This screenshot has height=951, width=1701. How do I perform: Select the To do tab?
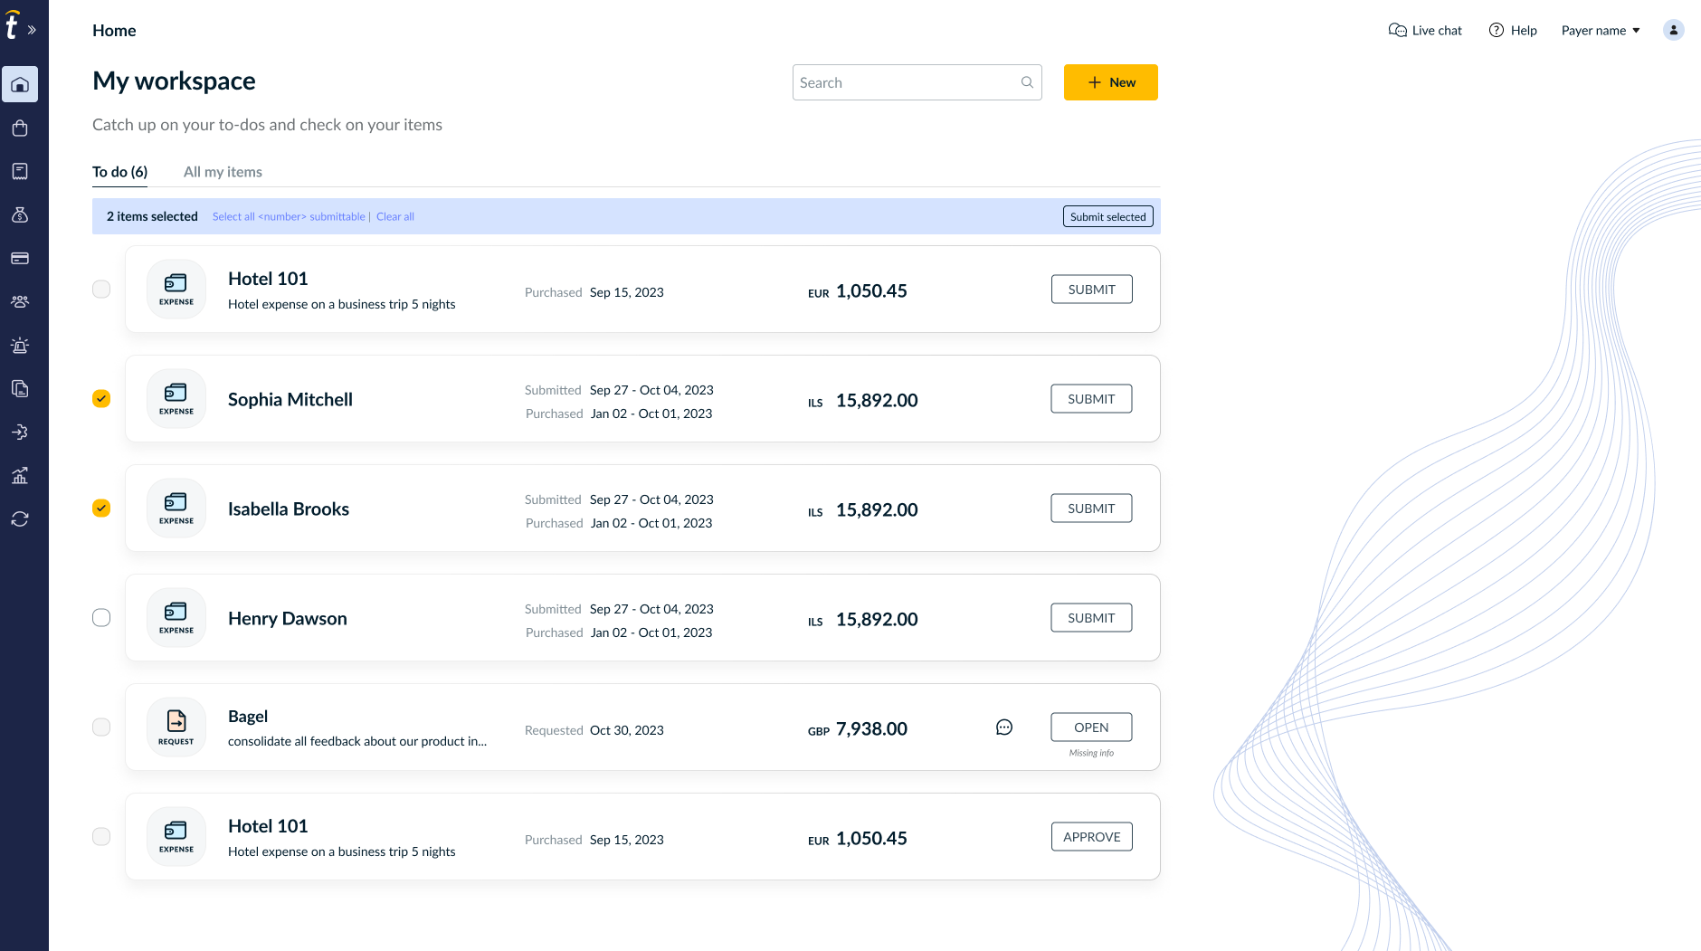tap(119, 171)
